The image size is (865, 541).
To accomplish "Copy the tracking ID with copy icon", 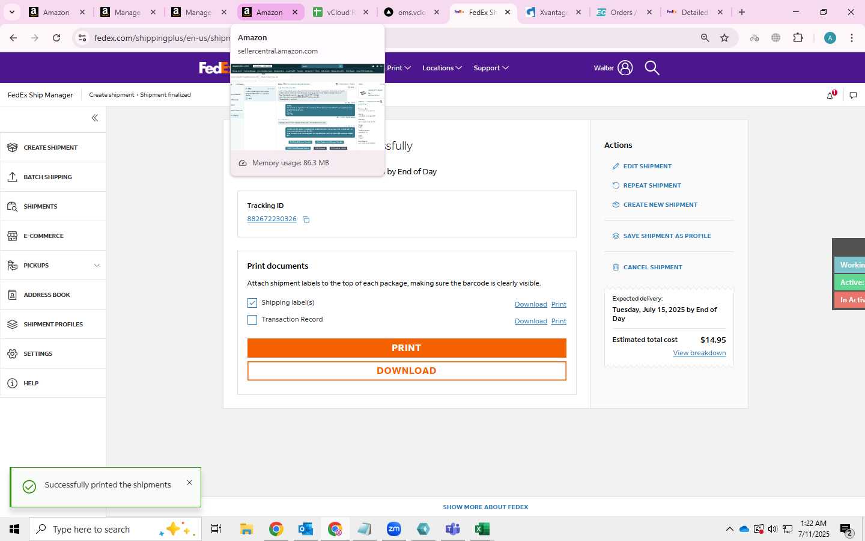I will click(306, 219).
